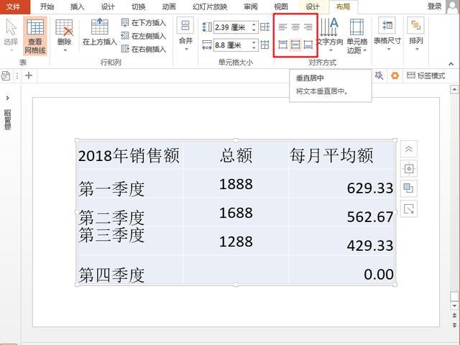Open the 切换 ribbon tab

point(139,6)
